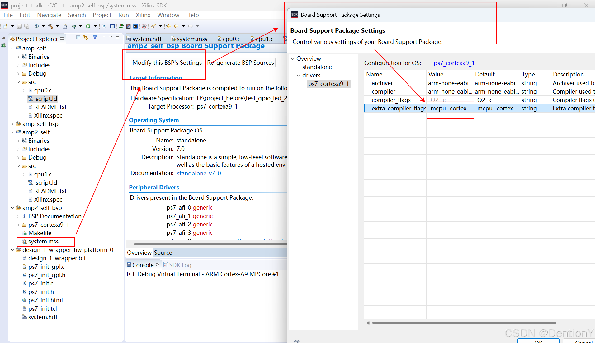Screen dimensions: 595x343
Task: Switch to the SDK Log tab
Action: 177,265
